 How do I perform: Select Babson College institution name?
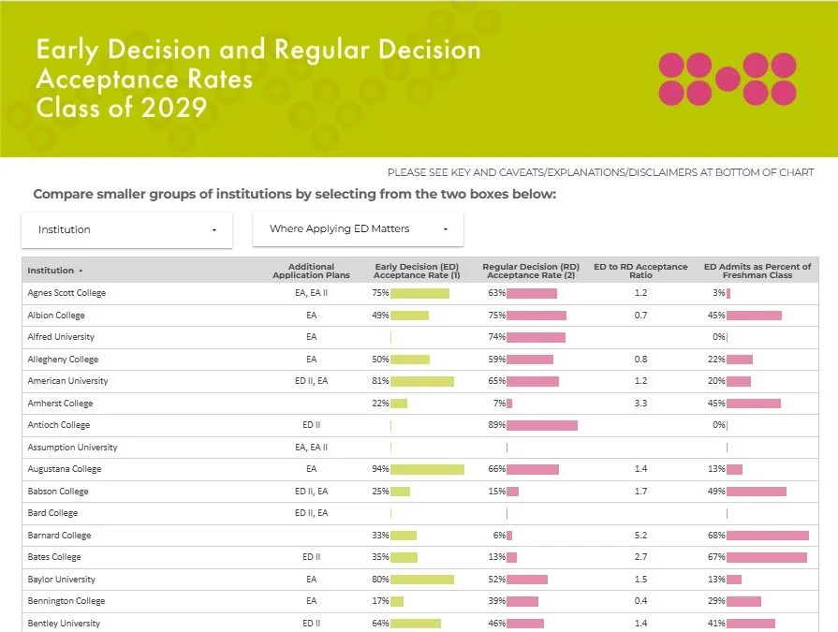58,492
